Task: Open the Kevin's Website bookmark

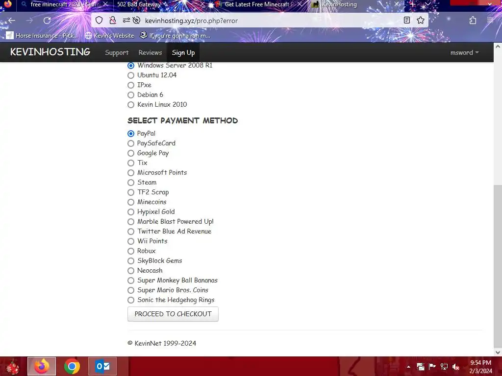Action: pos(110,35)
